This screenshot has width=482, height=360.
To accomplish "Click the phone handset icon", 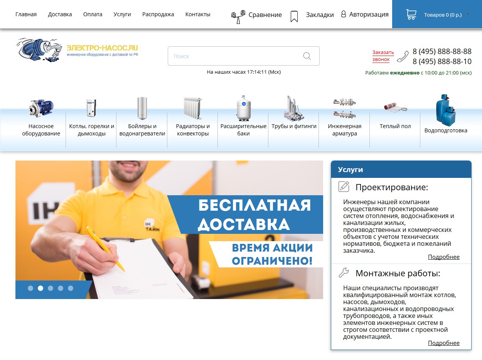I will (x=403, y=56).
